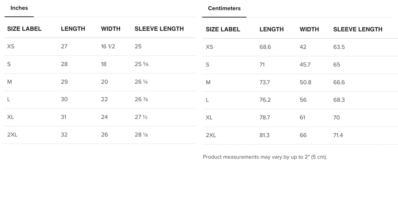Select the XL row label in centimeters table
398x199 pixels.
click(x=209, y=117)
